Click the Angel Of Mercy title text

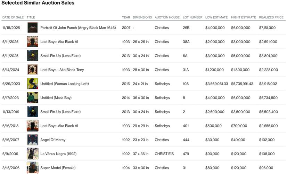point(53,140)
